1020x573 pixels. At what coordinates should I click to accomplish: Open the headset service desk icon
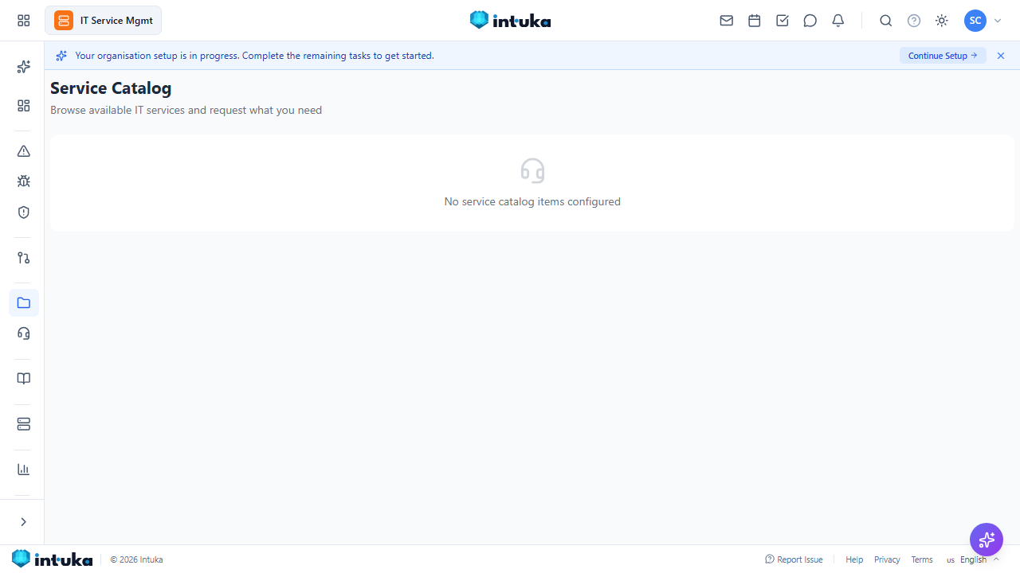[x=24, y=333]
